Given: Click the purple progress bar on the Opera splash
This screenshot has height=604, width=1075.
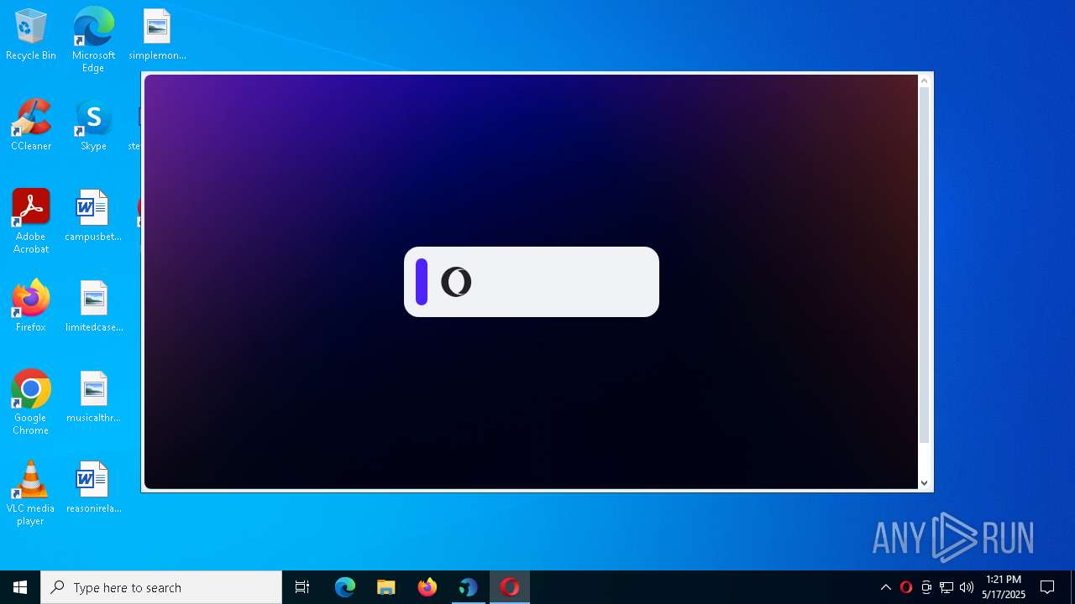Looking at the screenshot, I should (422, 282).
